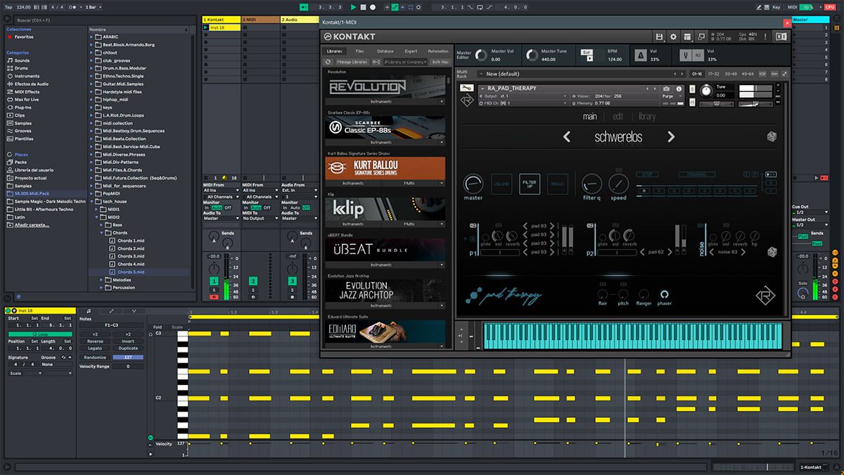This screenshot has width=844, height=475.
Task: Toggle the Fold button in piano roll
Action: click(x=157, y=327)
